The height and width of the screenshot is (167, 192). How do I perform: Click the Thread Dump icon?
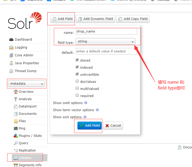click(11, 71)
